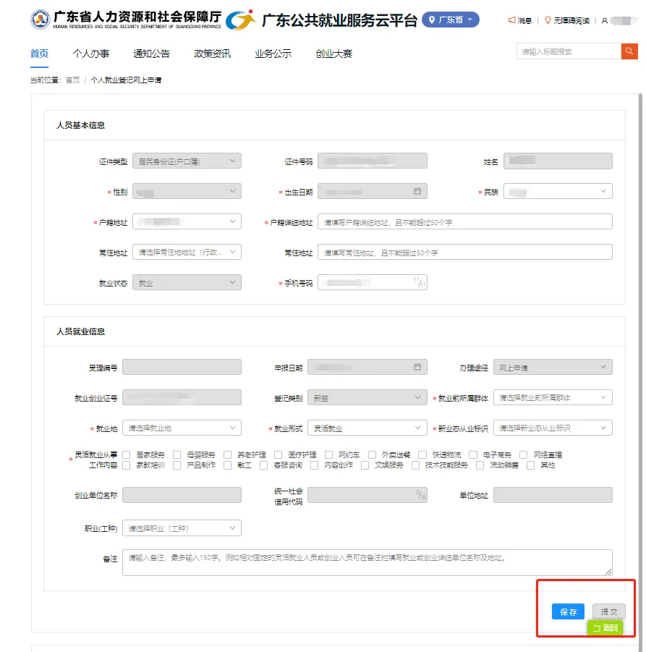Open the 性别 dropdown

click(187, 191)
